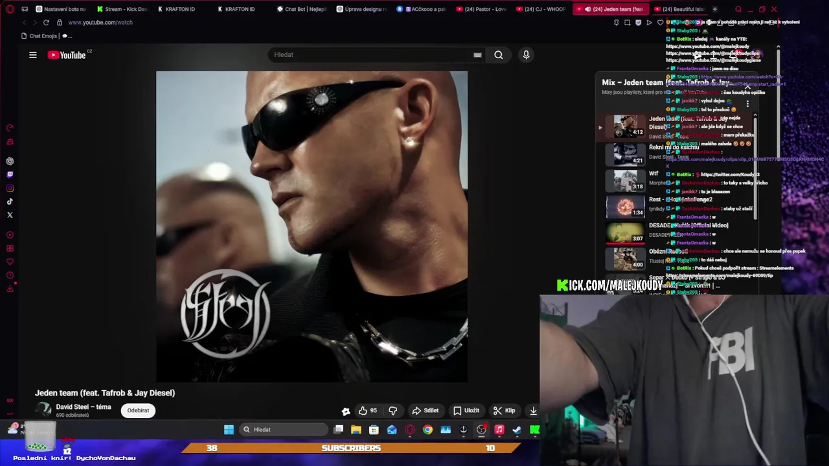829x466 pixels.
Task: Open Google Chrome from the taskbar
Action: (427, 430)
